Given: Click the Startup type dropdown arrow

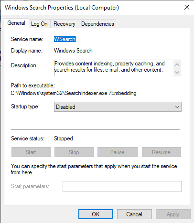Looking at the screenshot, I should point(177,107).
